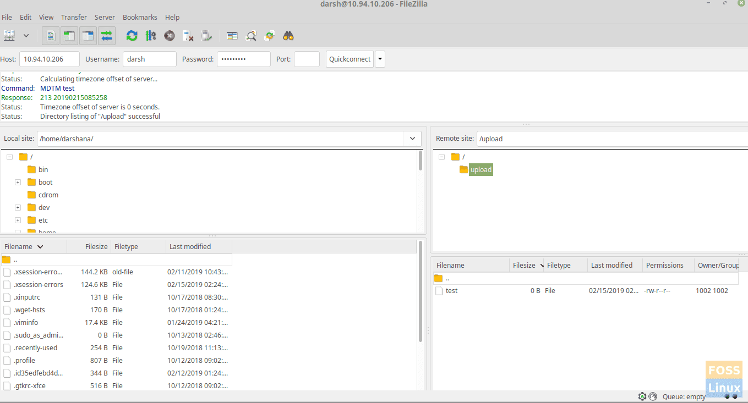Open the File menu

pyautogui.click(x=7, y=17)
